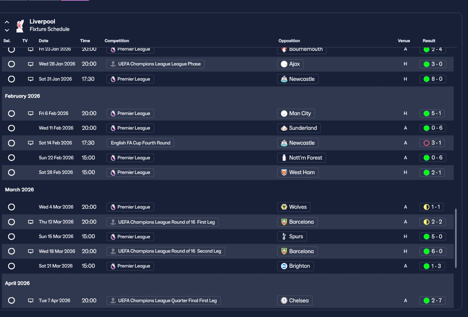Click the TV icon on the FA Cup fixture row
The image size is (468, 317).
pos(31,143)
